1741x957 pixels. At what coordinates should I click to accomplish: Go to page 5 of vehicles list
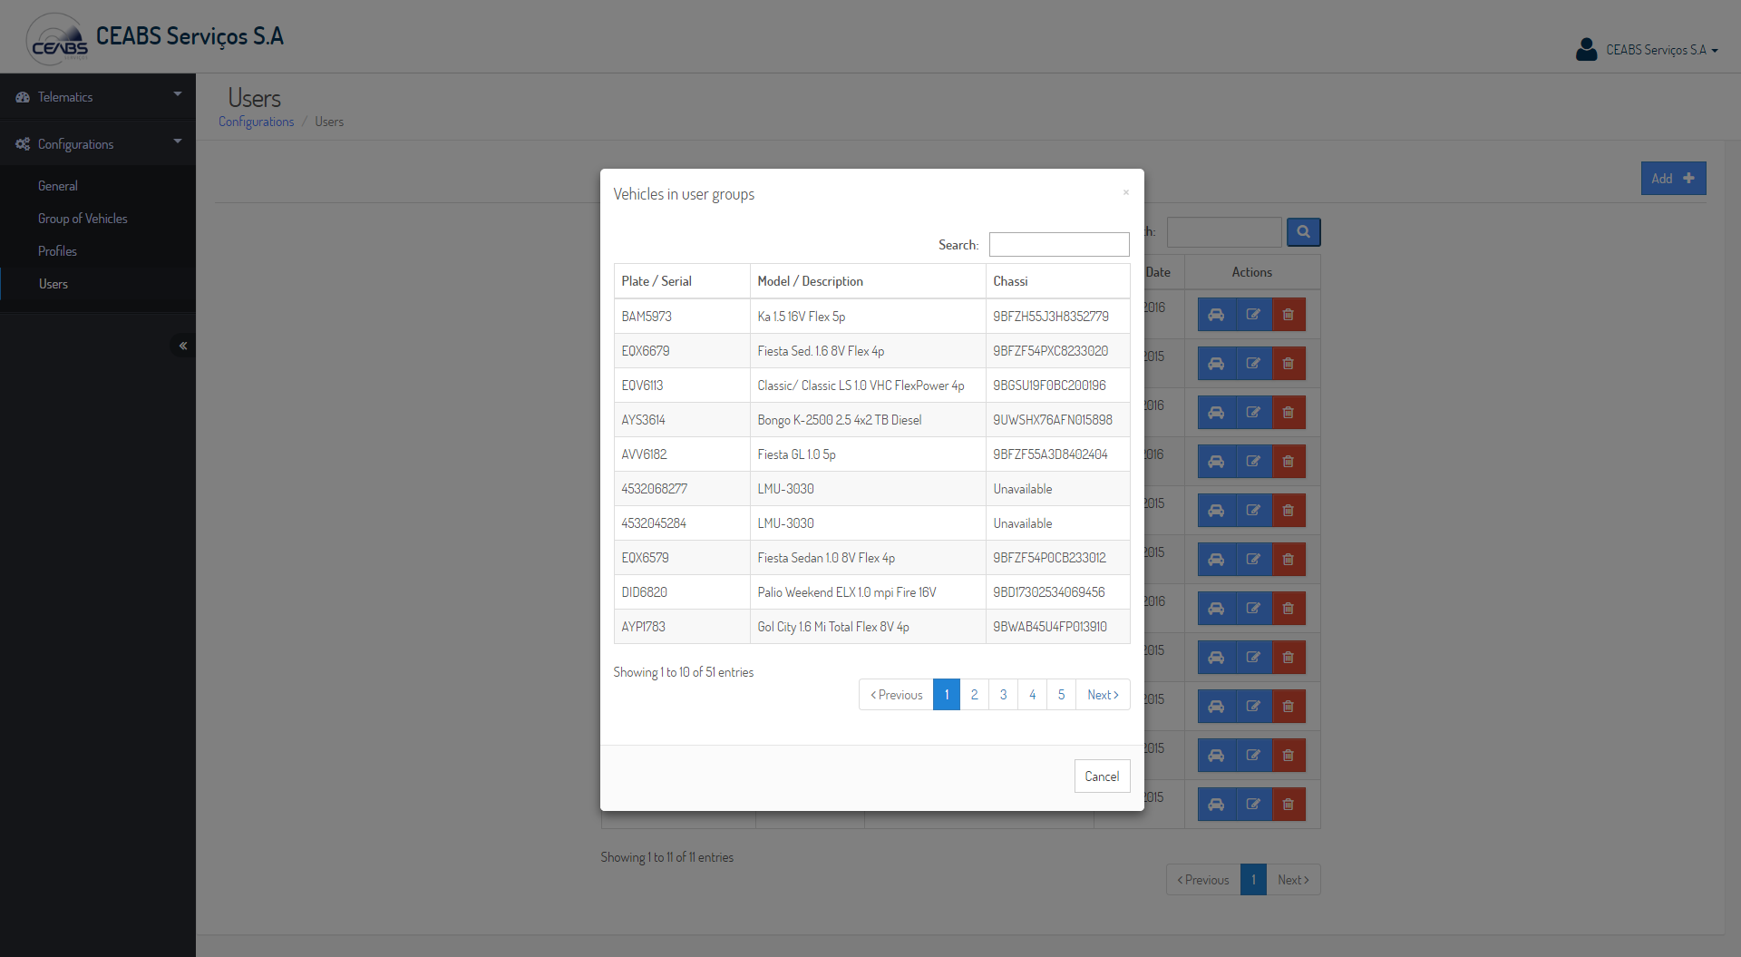(1062, 695)
